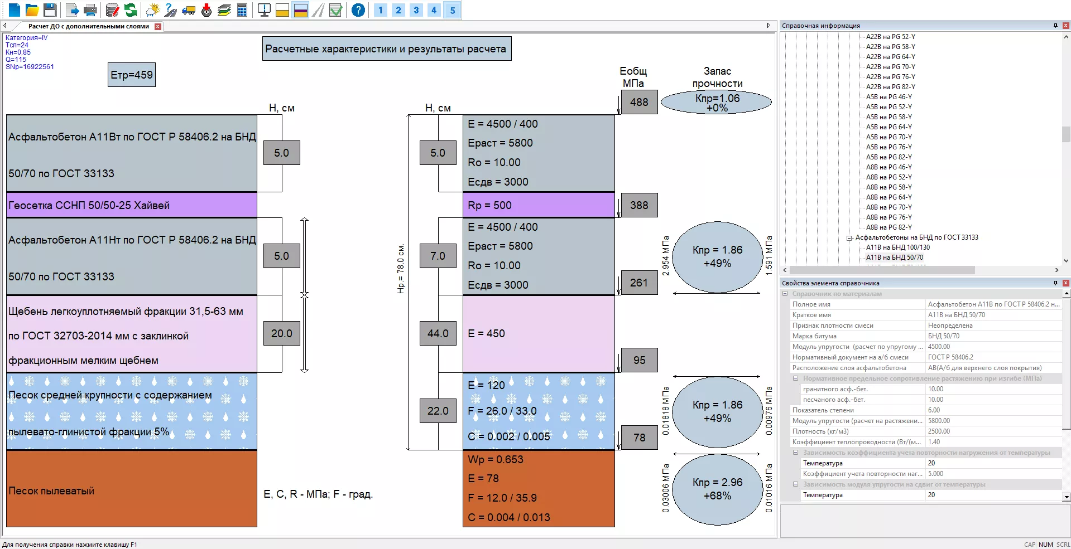
Task: Click the purple Геосетка ССНП layer block
Action: click(x=132, y=205)
